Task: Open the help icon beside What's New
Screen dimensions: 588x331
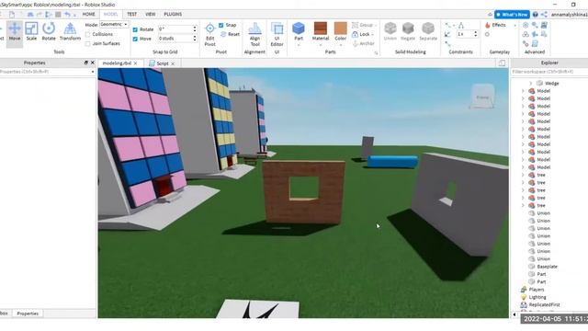Action: coord(535,15)
